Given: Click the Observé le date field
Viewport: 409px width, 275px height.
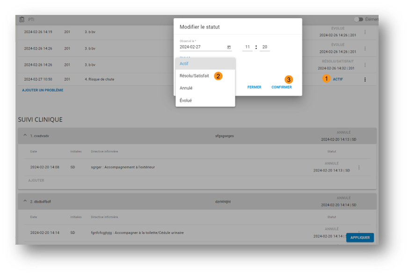Looking at the screenshot, I should pos(201,47).
